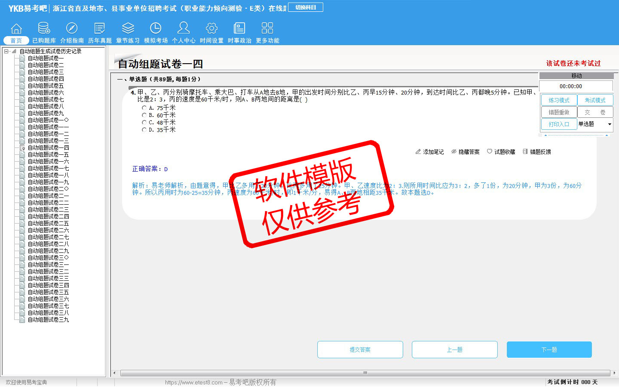Switch to 练习模式 practice mode

(x=559, y=100)
